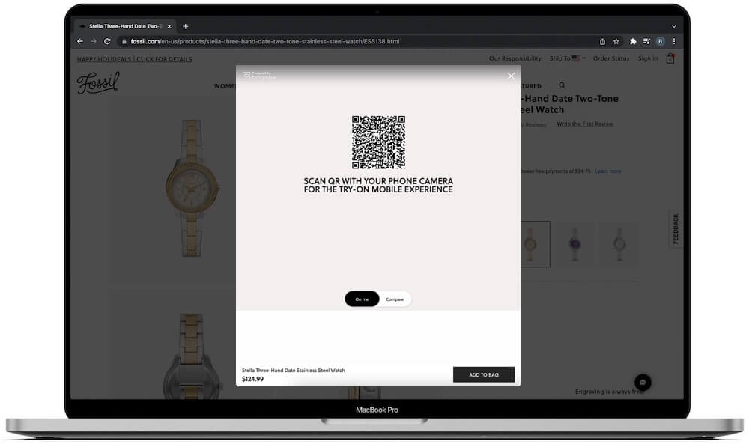Click the main two-tone watch product image

tap(192, 188)
